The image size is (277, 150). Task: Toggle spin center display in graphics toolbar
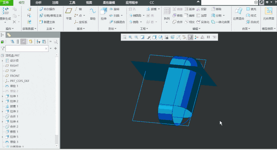point(197,37)
